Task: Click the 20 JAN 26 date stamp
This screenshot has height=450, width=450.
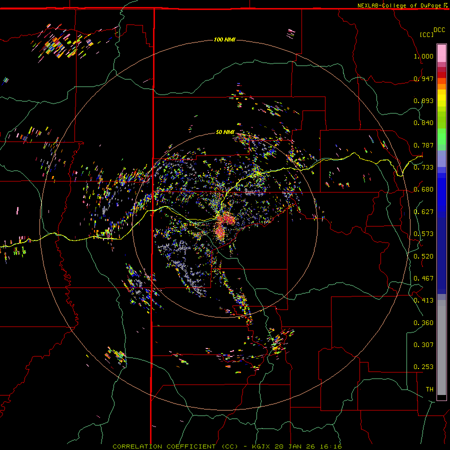Action: point(294,446)
